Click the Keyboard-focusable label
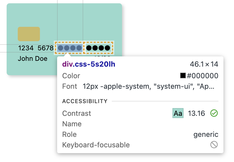The height and width of the screenshot is (162, 234). click(x=96, y=145)
